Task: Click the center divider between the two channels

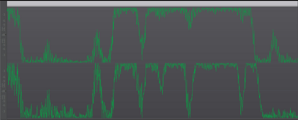Action: tap(152, 63)
